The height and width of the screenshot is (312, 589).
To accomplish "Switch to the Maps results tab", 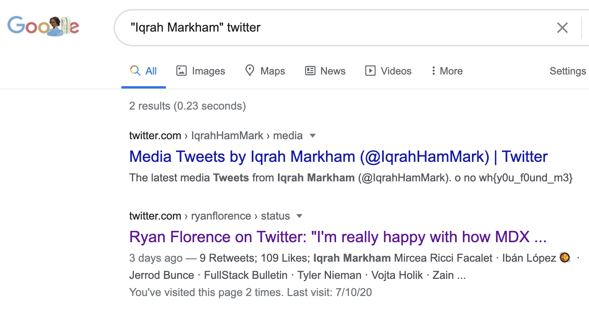I will [265, 71].
